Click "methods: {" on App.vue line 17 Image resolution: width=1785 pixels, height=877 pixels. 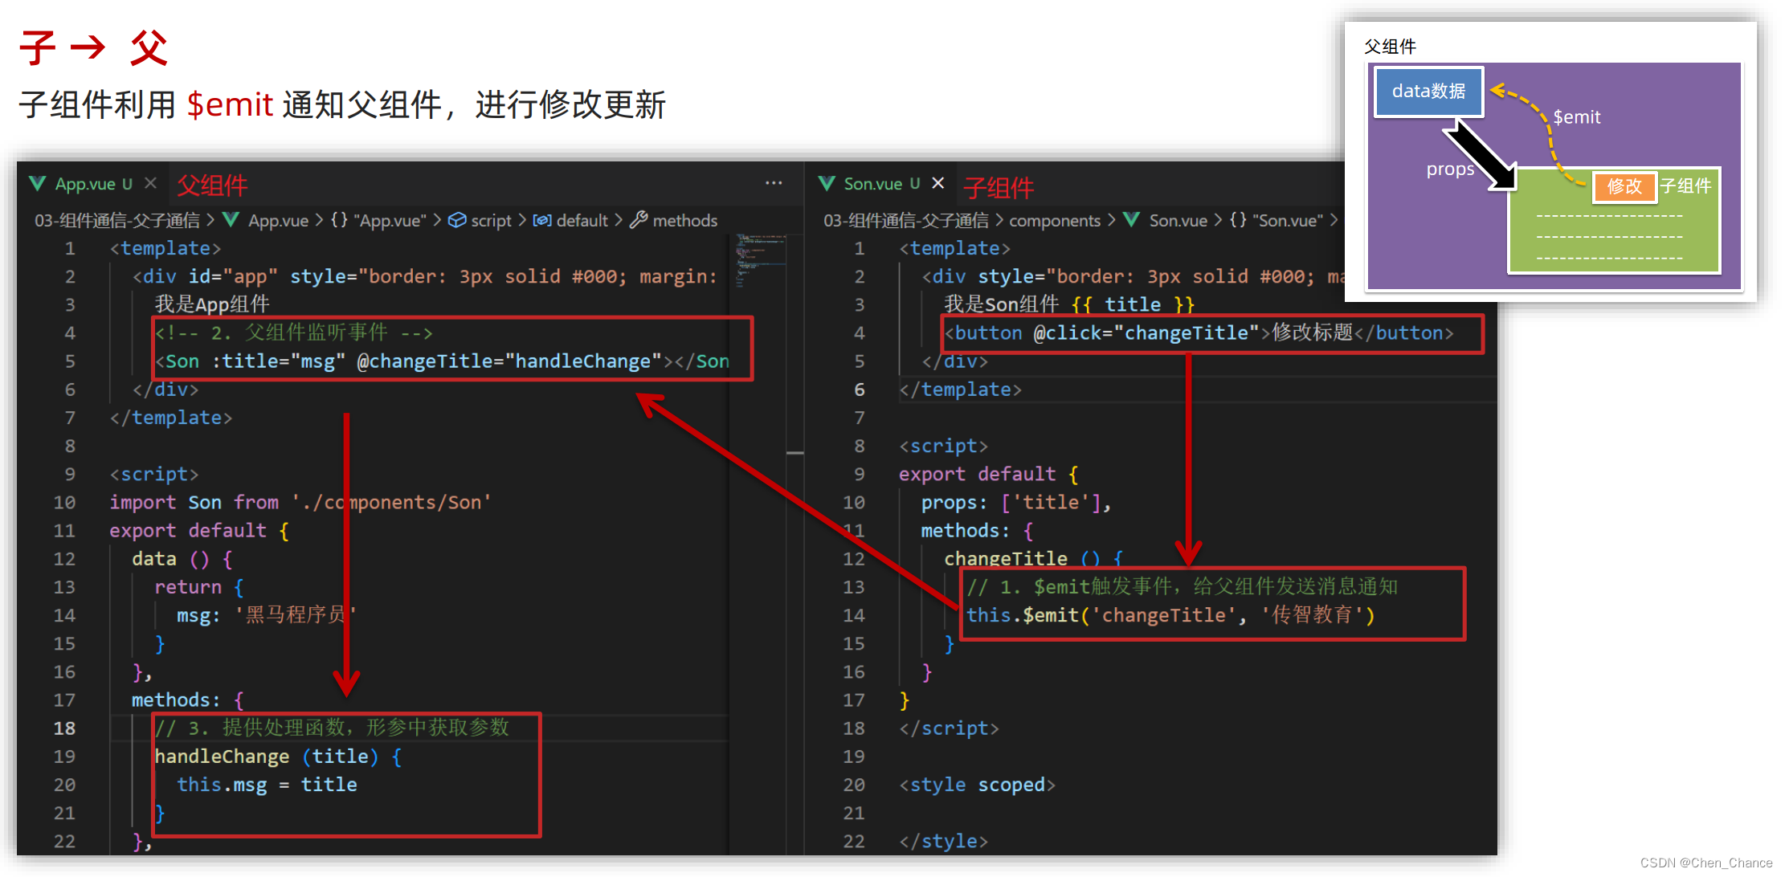coord(188,700)
